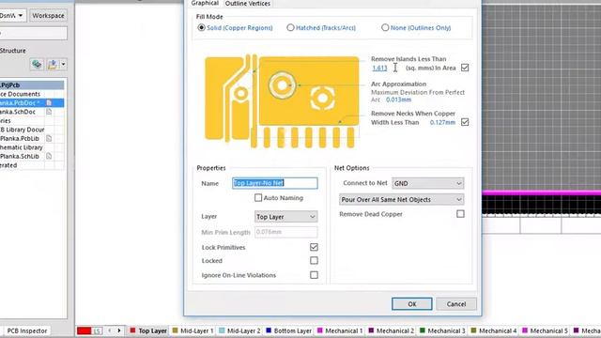
Task: Open the Connect to Net GND dropdown
Action: point(428,184)
